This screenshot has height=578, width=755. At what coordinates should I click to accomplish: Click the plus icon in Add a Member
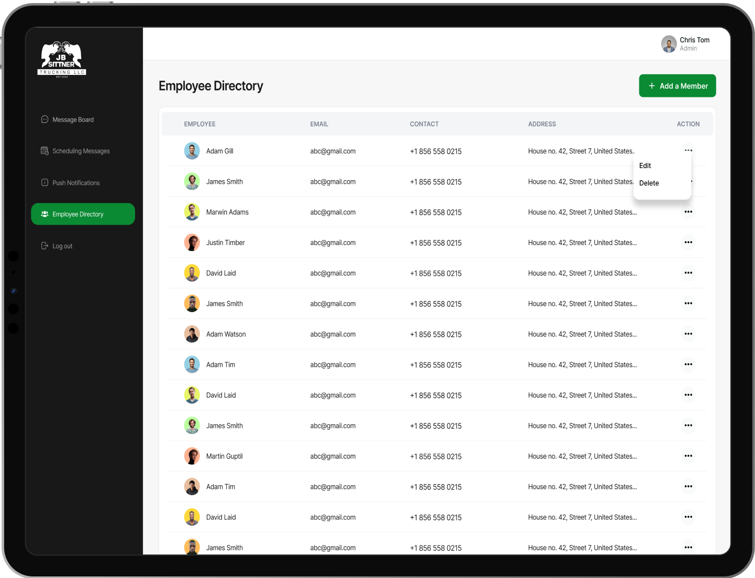pos(652,86)
